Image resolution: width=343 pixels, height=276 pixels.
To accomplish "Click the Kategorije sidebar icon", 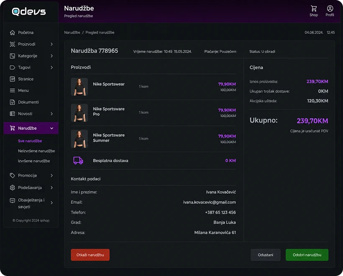I will (x=13, y=56).
